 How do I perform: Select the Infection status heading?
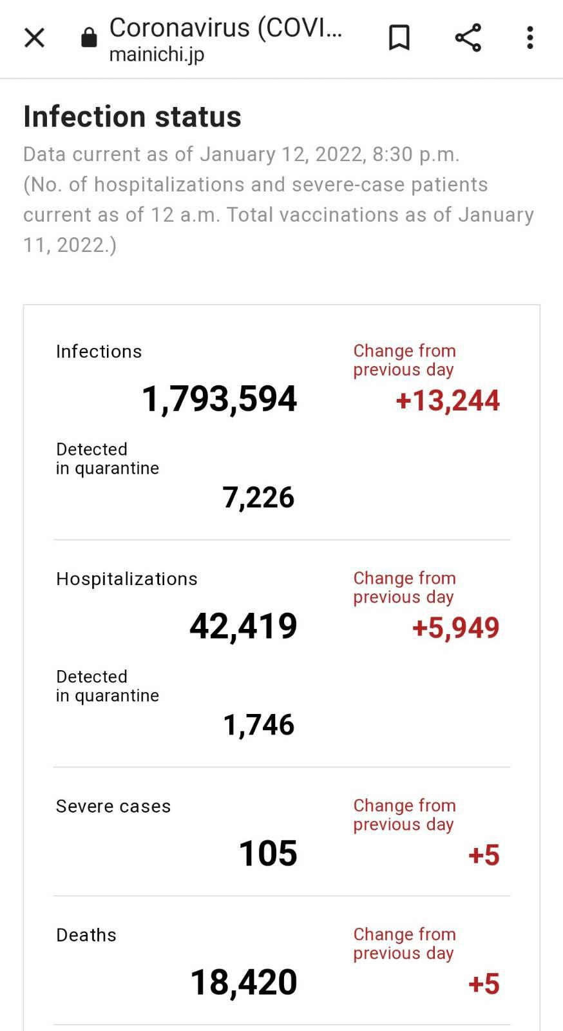[132, 117]
